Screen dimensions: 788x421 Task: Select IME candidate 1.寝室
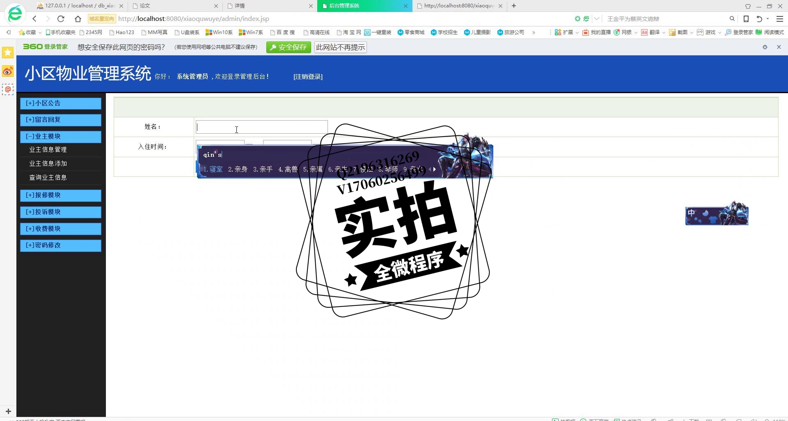[213, 169]
